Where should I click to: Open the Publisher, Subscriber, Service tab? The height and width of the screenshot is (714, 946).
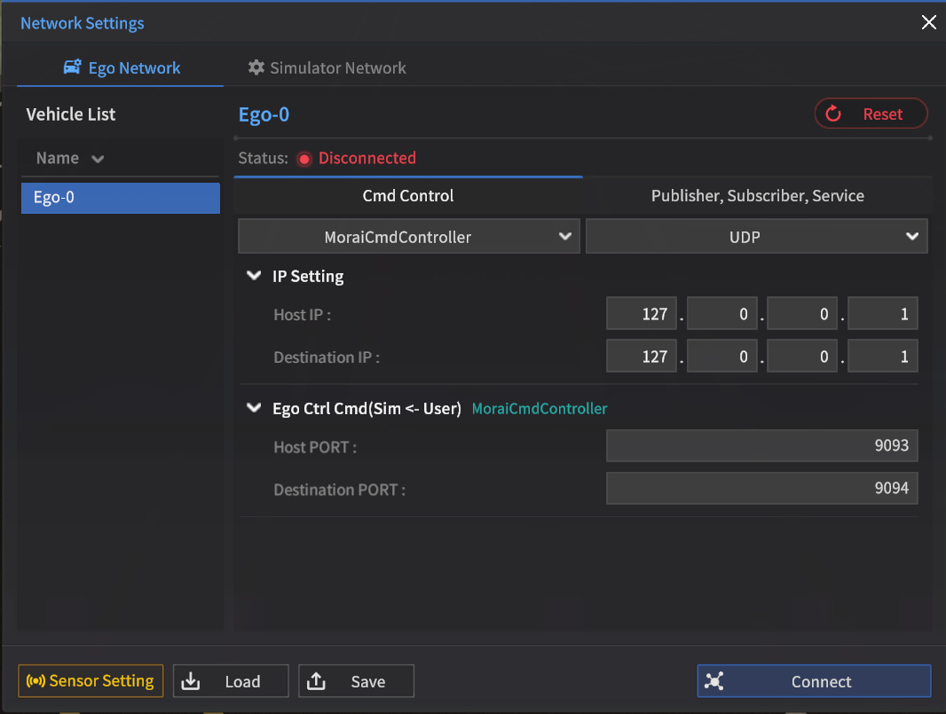point(757,196)
